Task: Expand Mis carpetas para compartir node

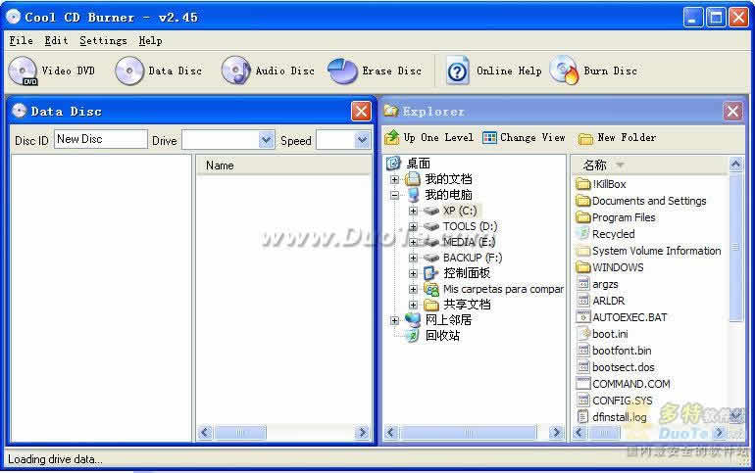Action: coord(413,289)
